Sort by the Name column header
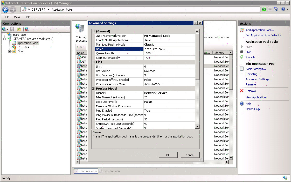Image resolution: width=291 pixels, height=182 pixels. [x=82, y=53]
